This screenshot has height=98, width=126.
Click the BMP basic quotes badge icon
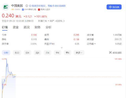tap(23, 10)
